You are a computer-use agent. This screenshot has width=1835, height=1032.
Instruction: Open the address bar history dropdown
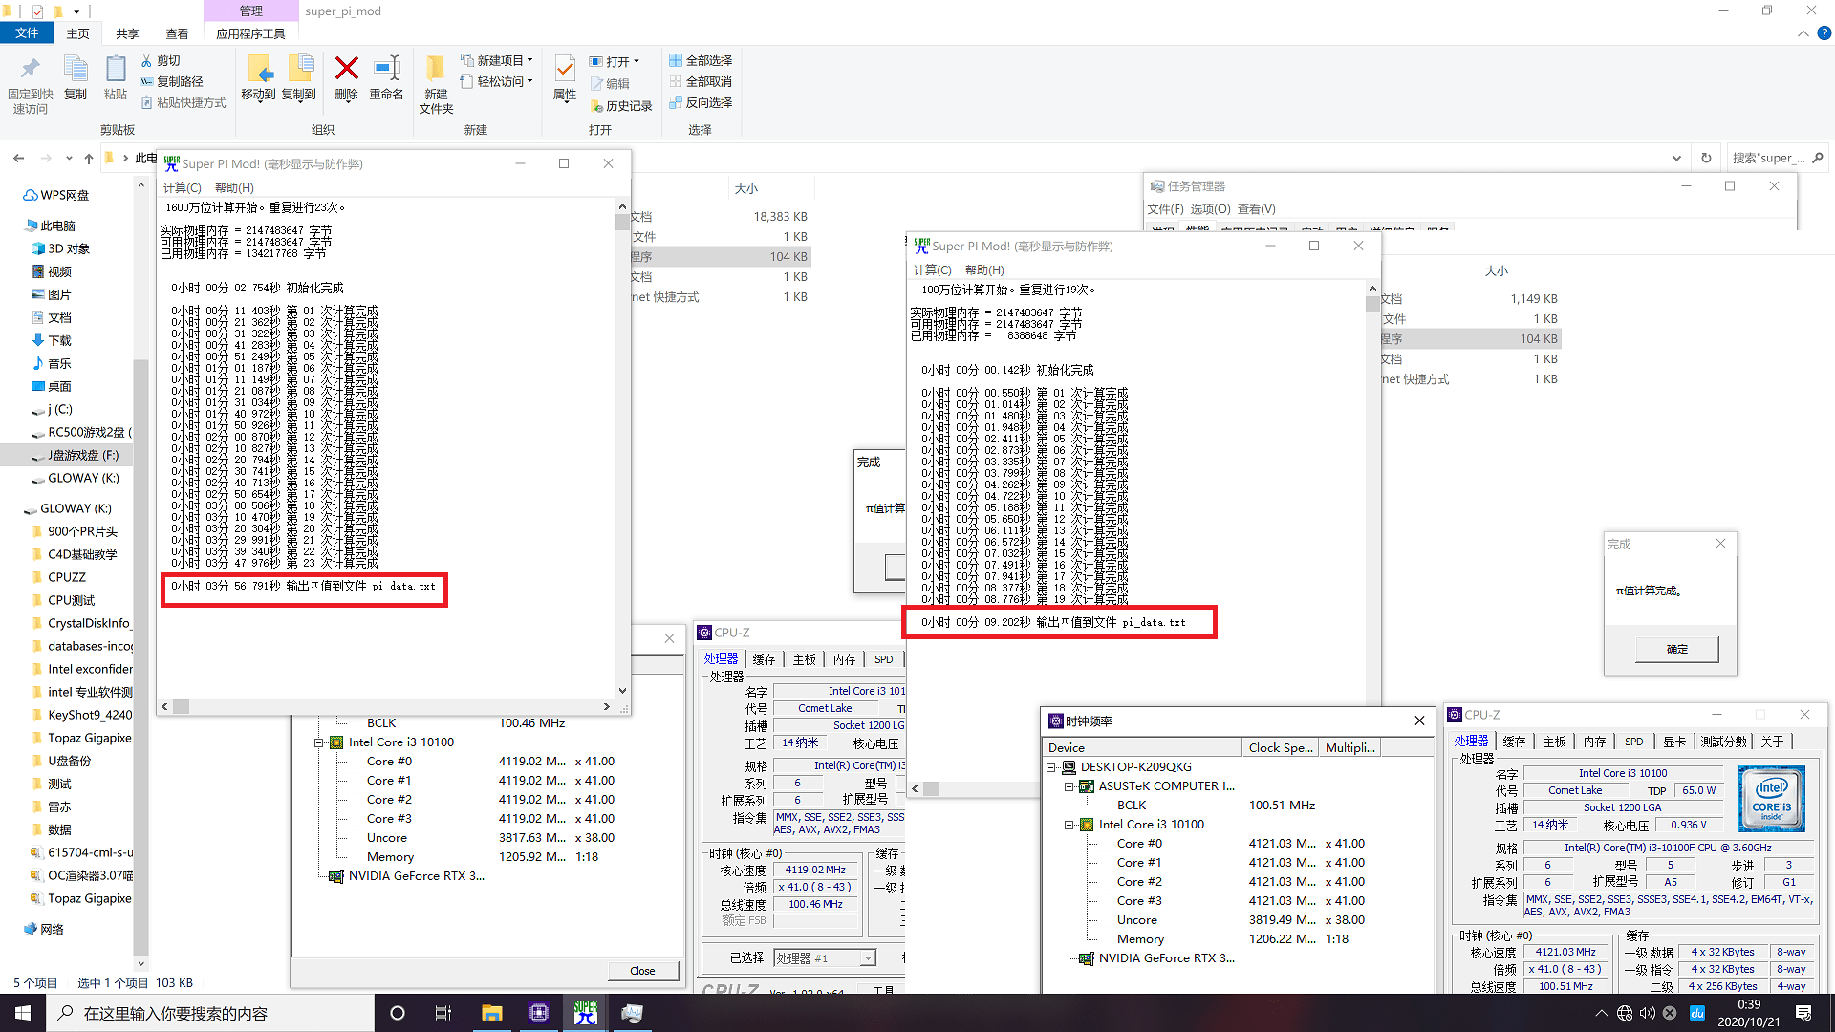[x=1677, y=158]
